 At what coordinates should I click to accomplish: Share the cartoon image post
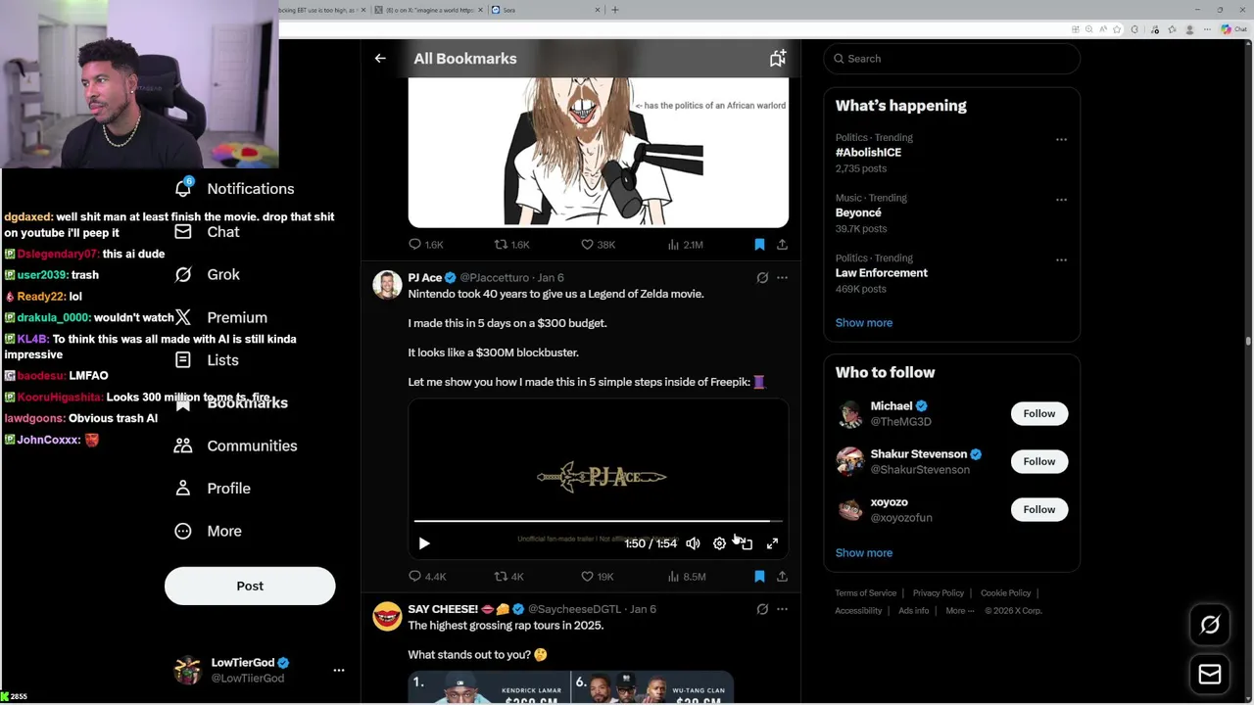pos(782,245)
